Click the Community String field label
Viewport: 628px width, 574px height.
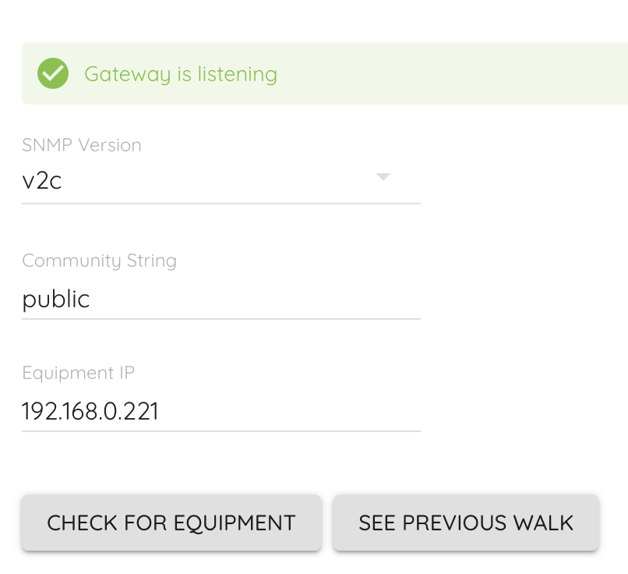coord(99,260)
